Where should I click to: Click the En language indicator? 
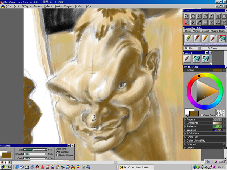208,162
